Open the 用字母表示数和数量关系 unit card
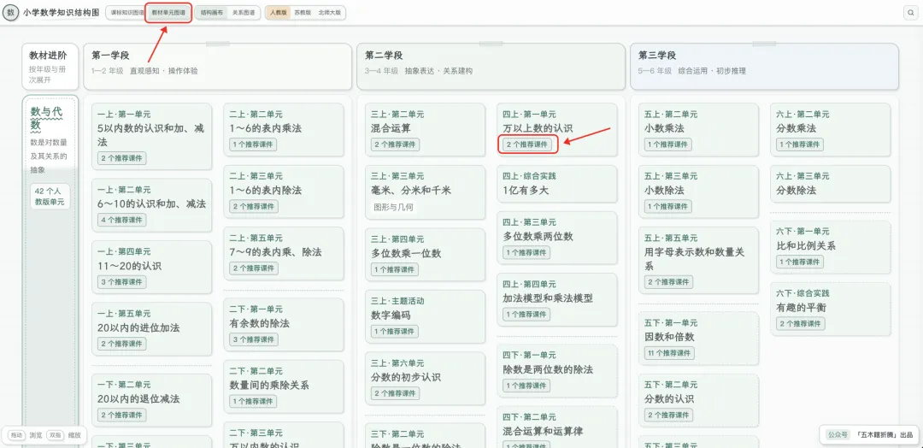Screen dimensions: 923x448 click(x=699, y=261)
